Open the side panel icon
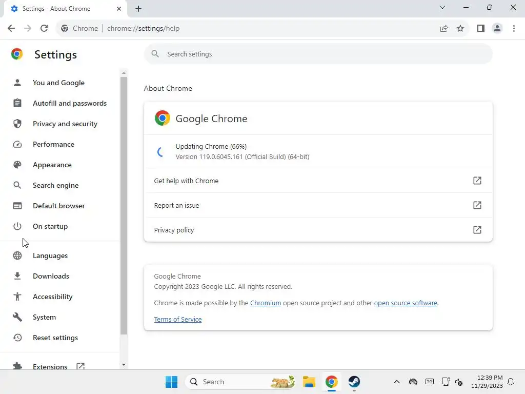Viewport: 525px width, 394px height. click(x=481, y=28)
